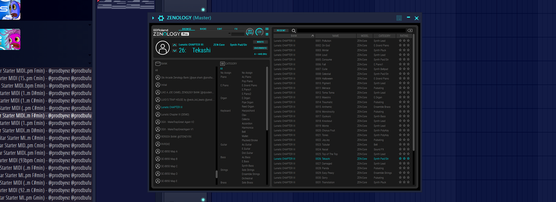This screenshot has height=202, width=556.
Task: Click the search magnifier icon
Action: coord(294,31)
